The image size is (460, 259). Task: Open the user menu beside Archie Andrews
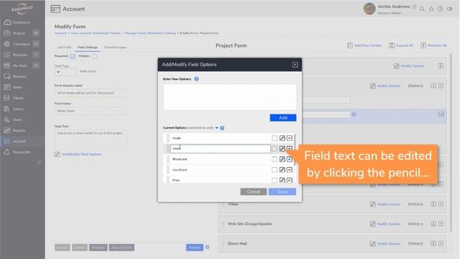(414, 6)
